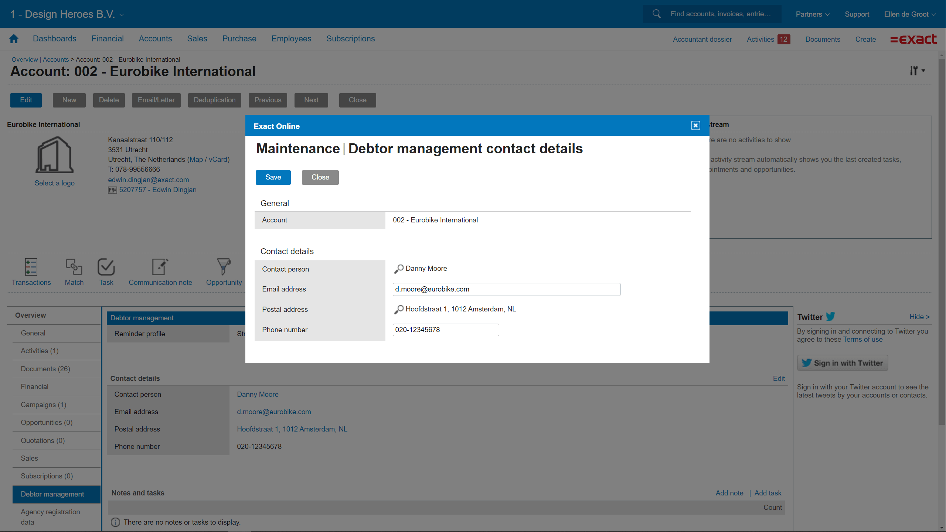Click the Twitter bird icon
946x532 pixels.
[831, 317]
